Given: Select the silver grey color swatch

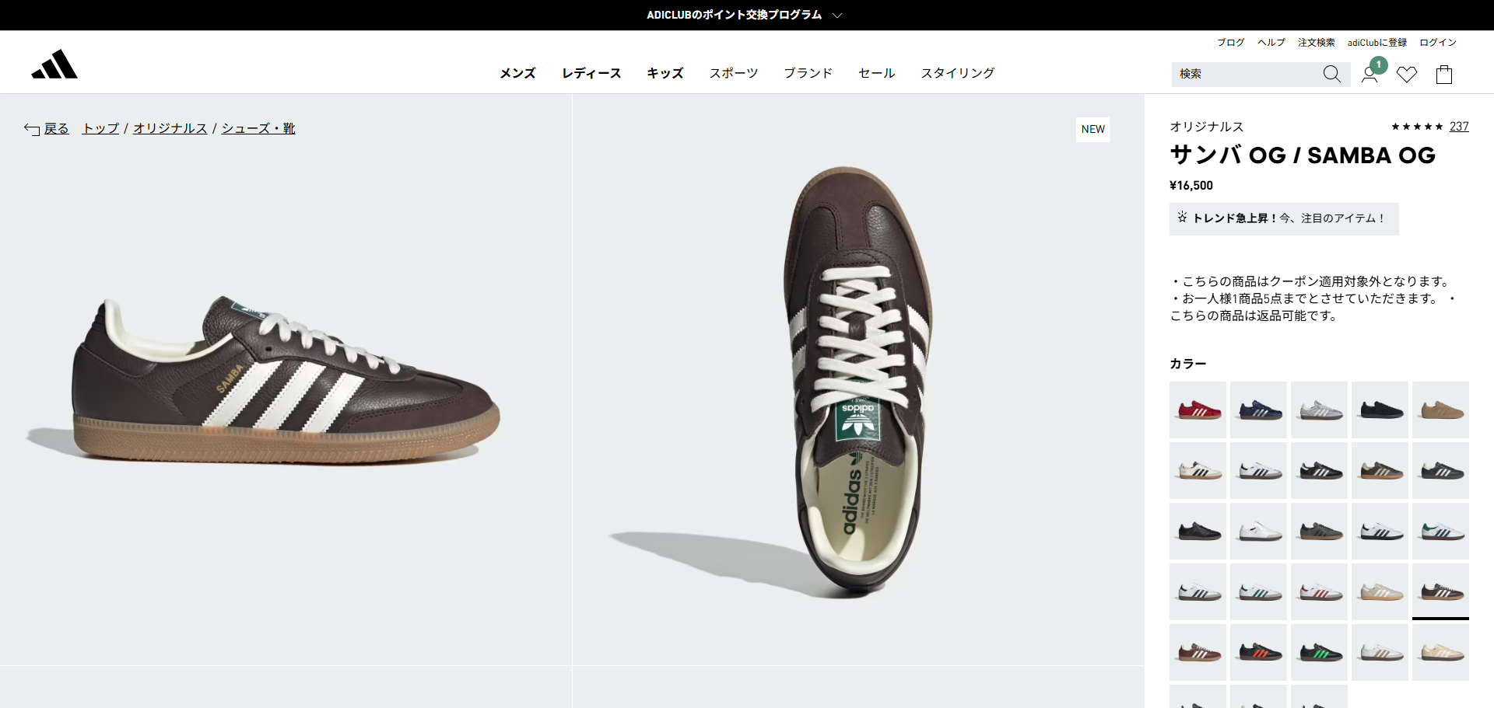Looking at the screenshot, I should click(1319, 410).
